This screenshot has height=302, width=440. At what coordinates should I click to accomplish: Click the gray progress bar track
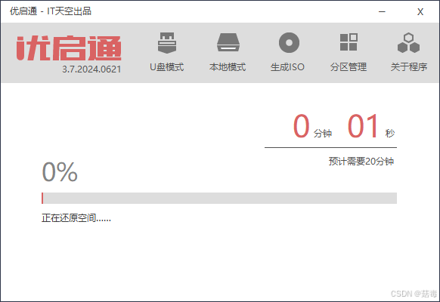(x=219, y=198)
